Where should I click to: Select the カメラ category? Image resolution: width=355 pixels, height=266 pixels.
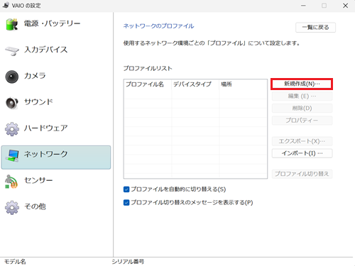point(56,77)
